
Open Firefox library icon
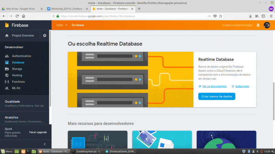[x=257, y=16]
